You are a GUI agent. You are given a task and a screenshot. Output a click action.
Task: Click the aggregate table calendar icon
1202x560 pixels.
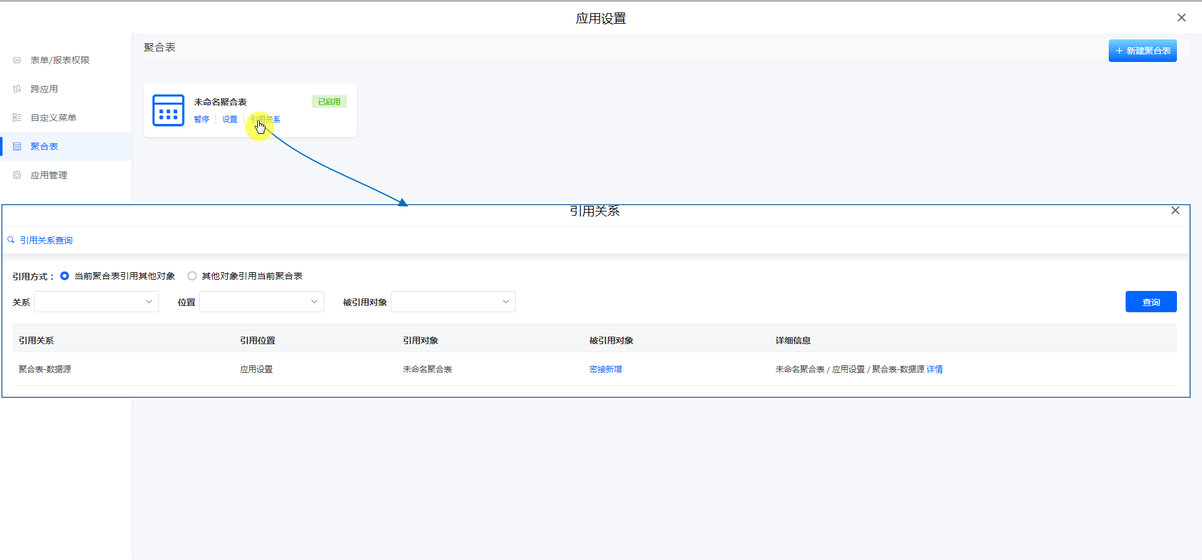pos(168,111)
